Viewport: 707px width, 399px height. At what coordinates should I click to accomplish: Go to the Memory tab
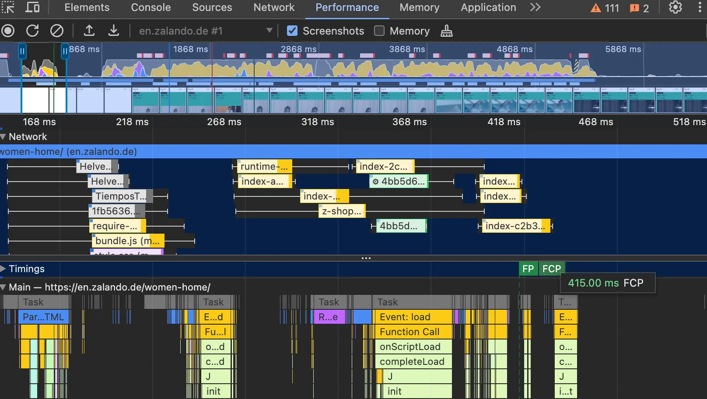(420, 7)
